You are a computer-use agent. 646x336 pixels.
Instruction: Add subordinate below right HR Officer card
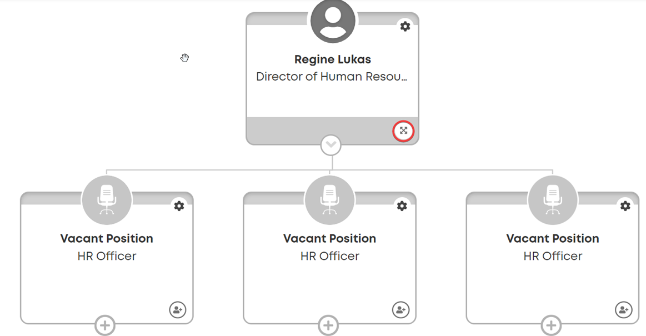[551, 325]
